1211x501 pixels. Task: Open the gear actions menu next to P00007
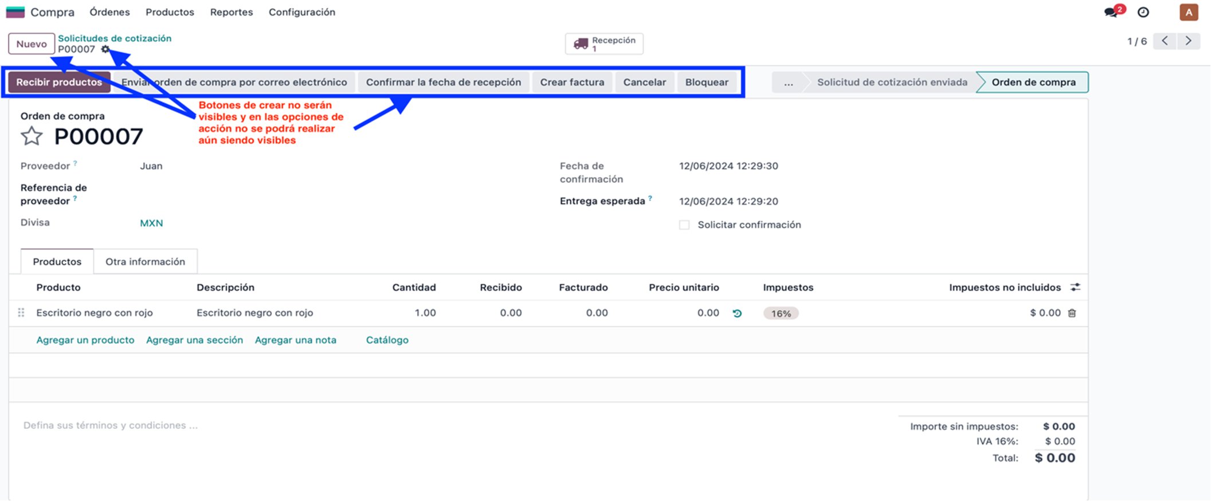[x=105, y=49]
